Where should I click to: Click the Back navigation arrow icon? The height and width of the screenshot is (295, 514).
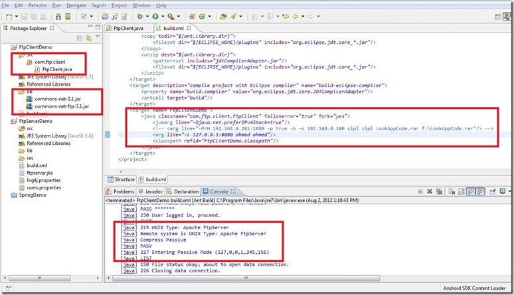coord(296,17)
